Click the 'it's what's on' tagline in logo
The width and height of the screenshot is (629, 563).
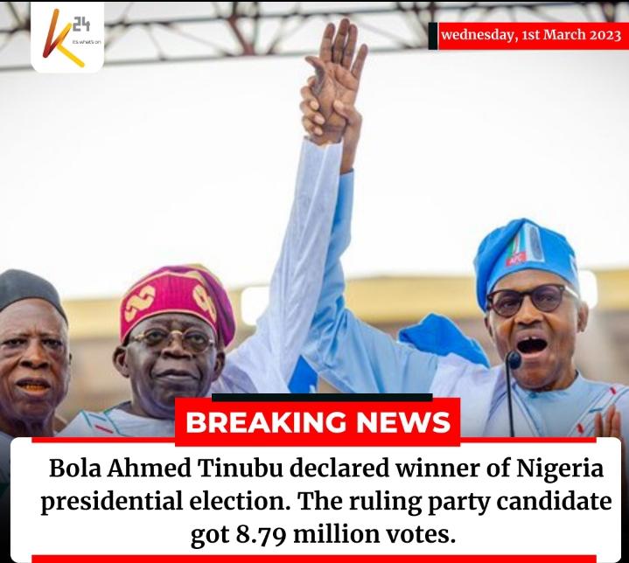tap(87, 42)
